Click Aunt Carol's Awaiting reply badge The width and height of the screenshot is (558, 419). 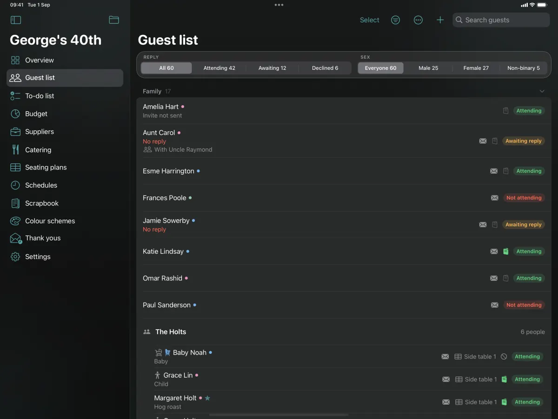524,141
